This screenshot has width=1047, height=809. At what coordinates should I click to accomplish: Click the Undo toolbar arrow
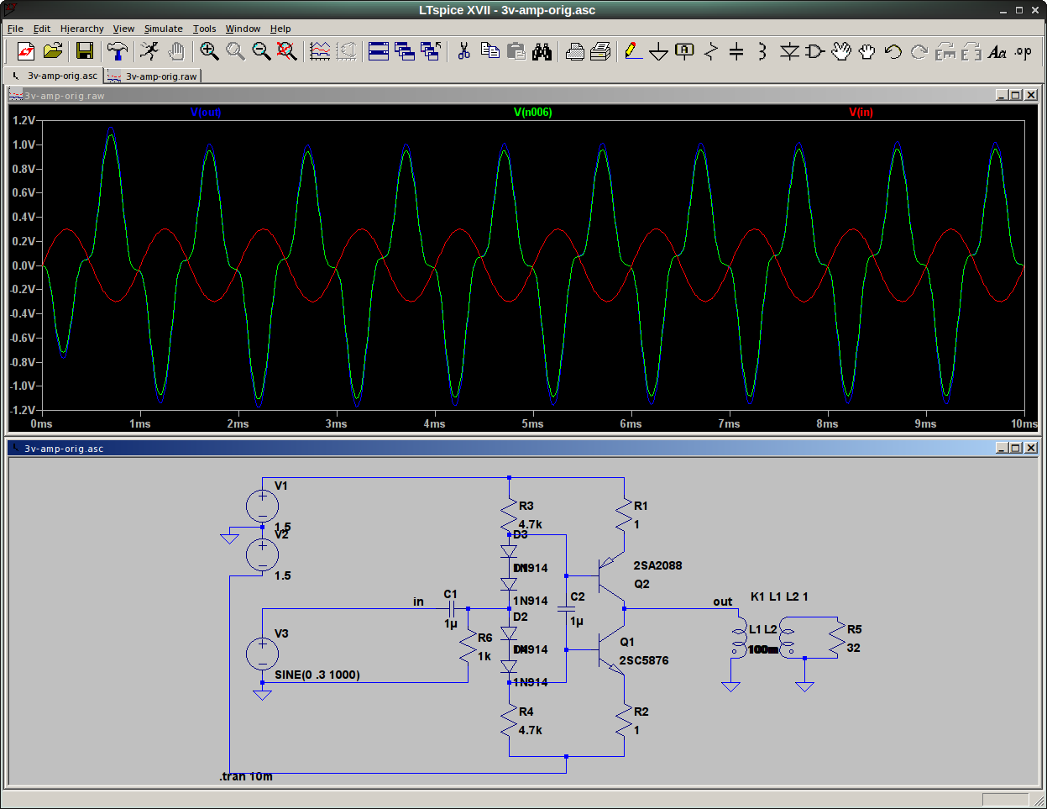click(x=893, y=51)
